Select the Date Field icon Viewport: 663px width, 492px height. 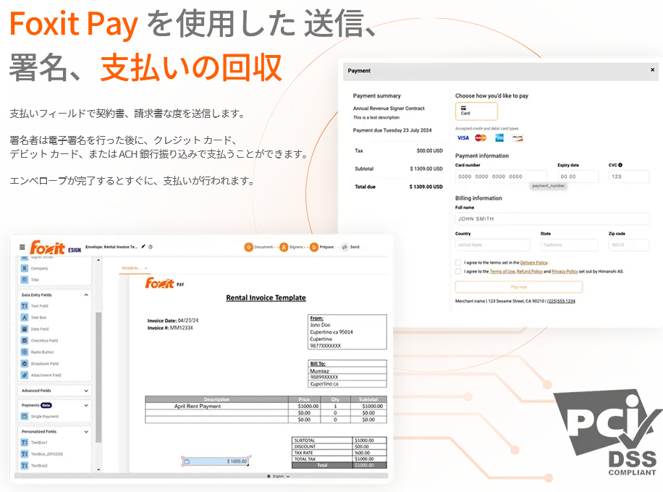[25, 329]
